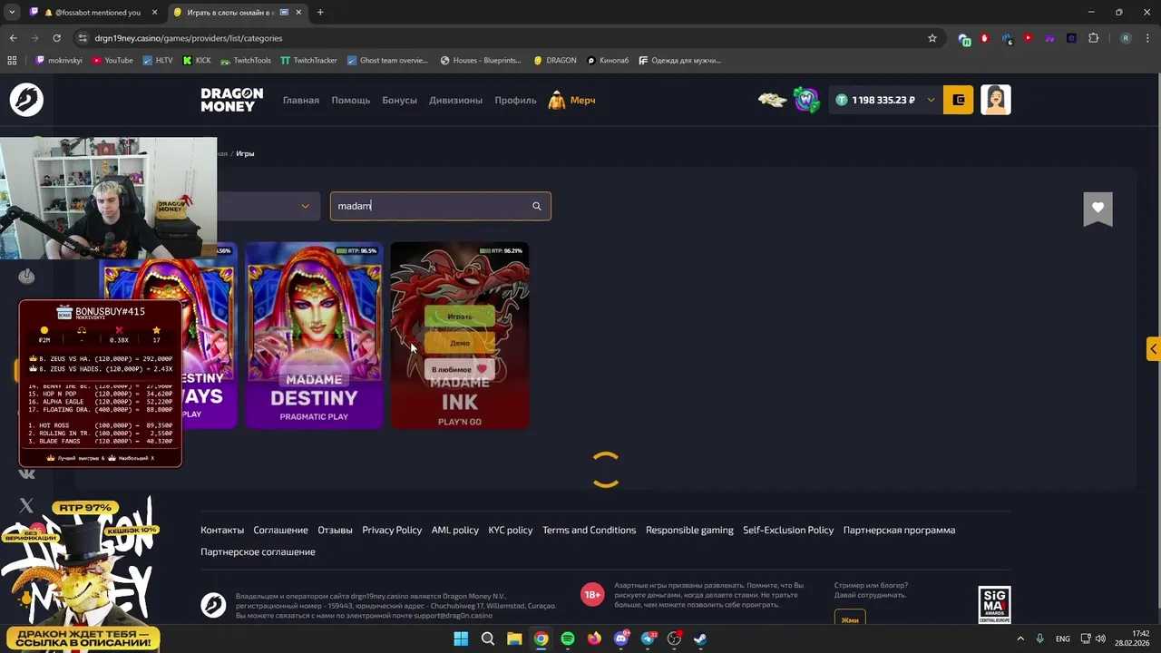Open the Self-Exclusion Policy footer link
1161x653 pixels.
click(x=788, y=530)
